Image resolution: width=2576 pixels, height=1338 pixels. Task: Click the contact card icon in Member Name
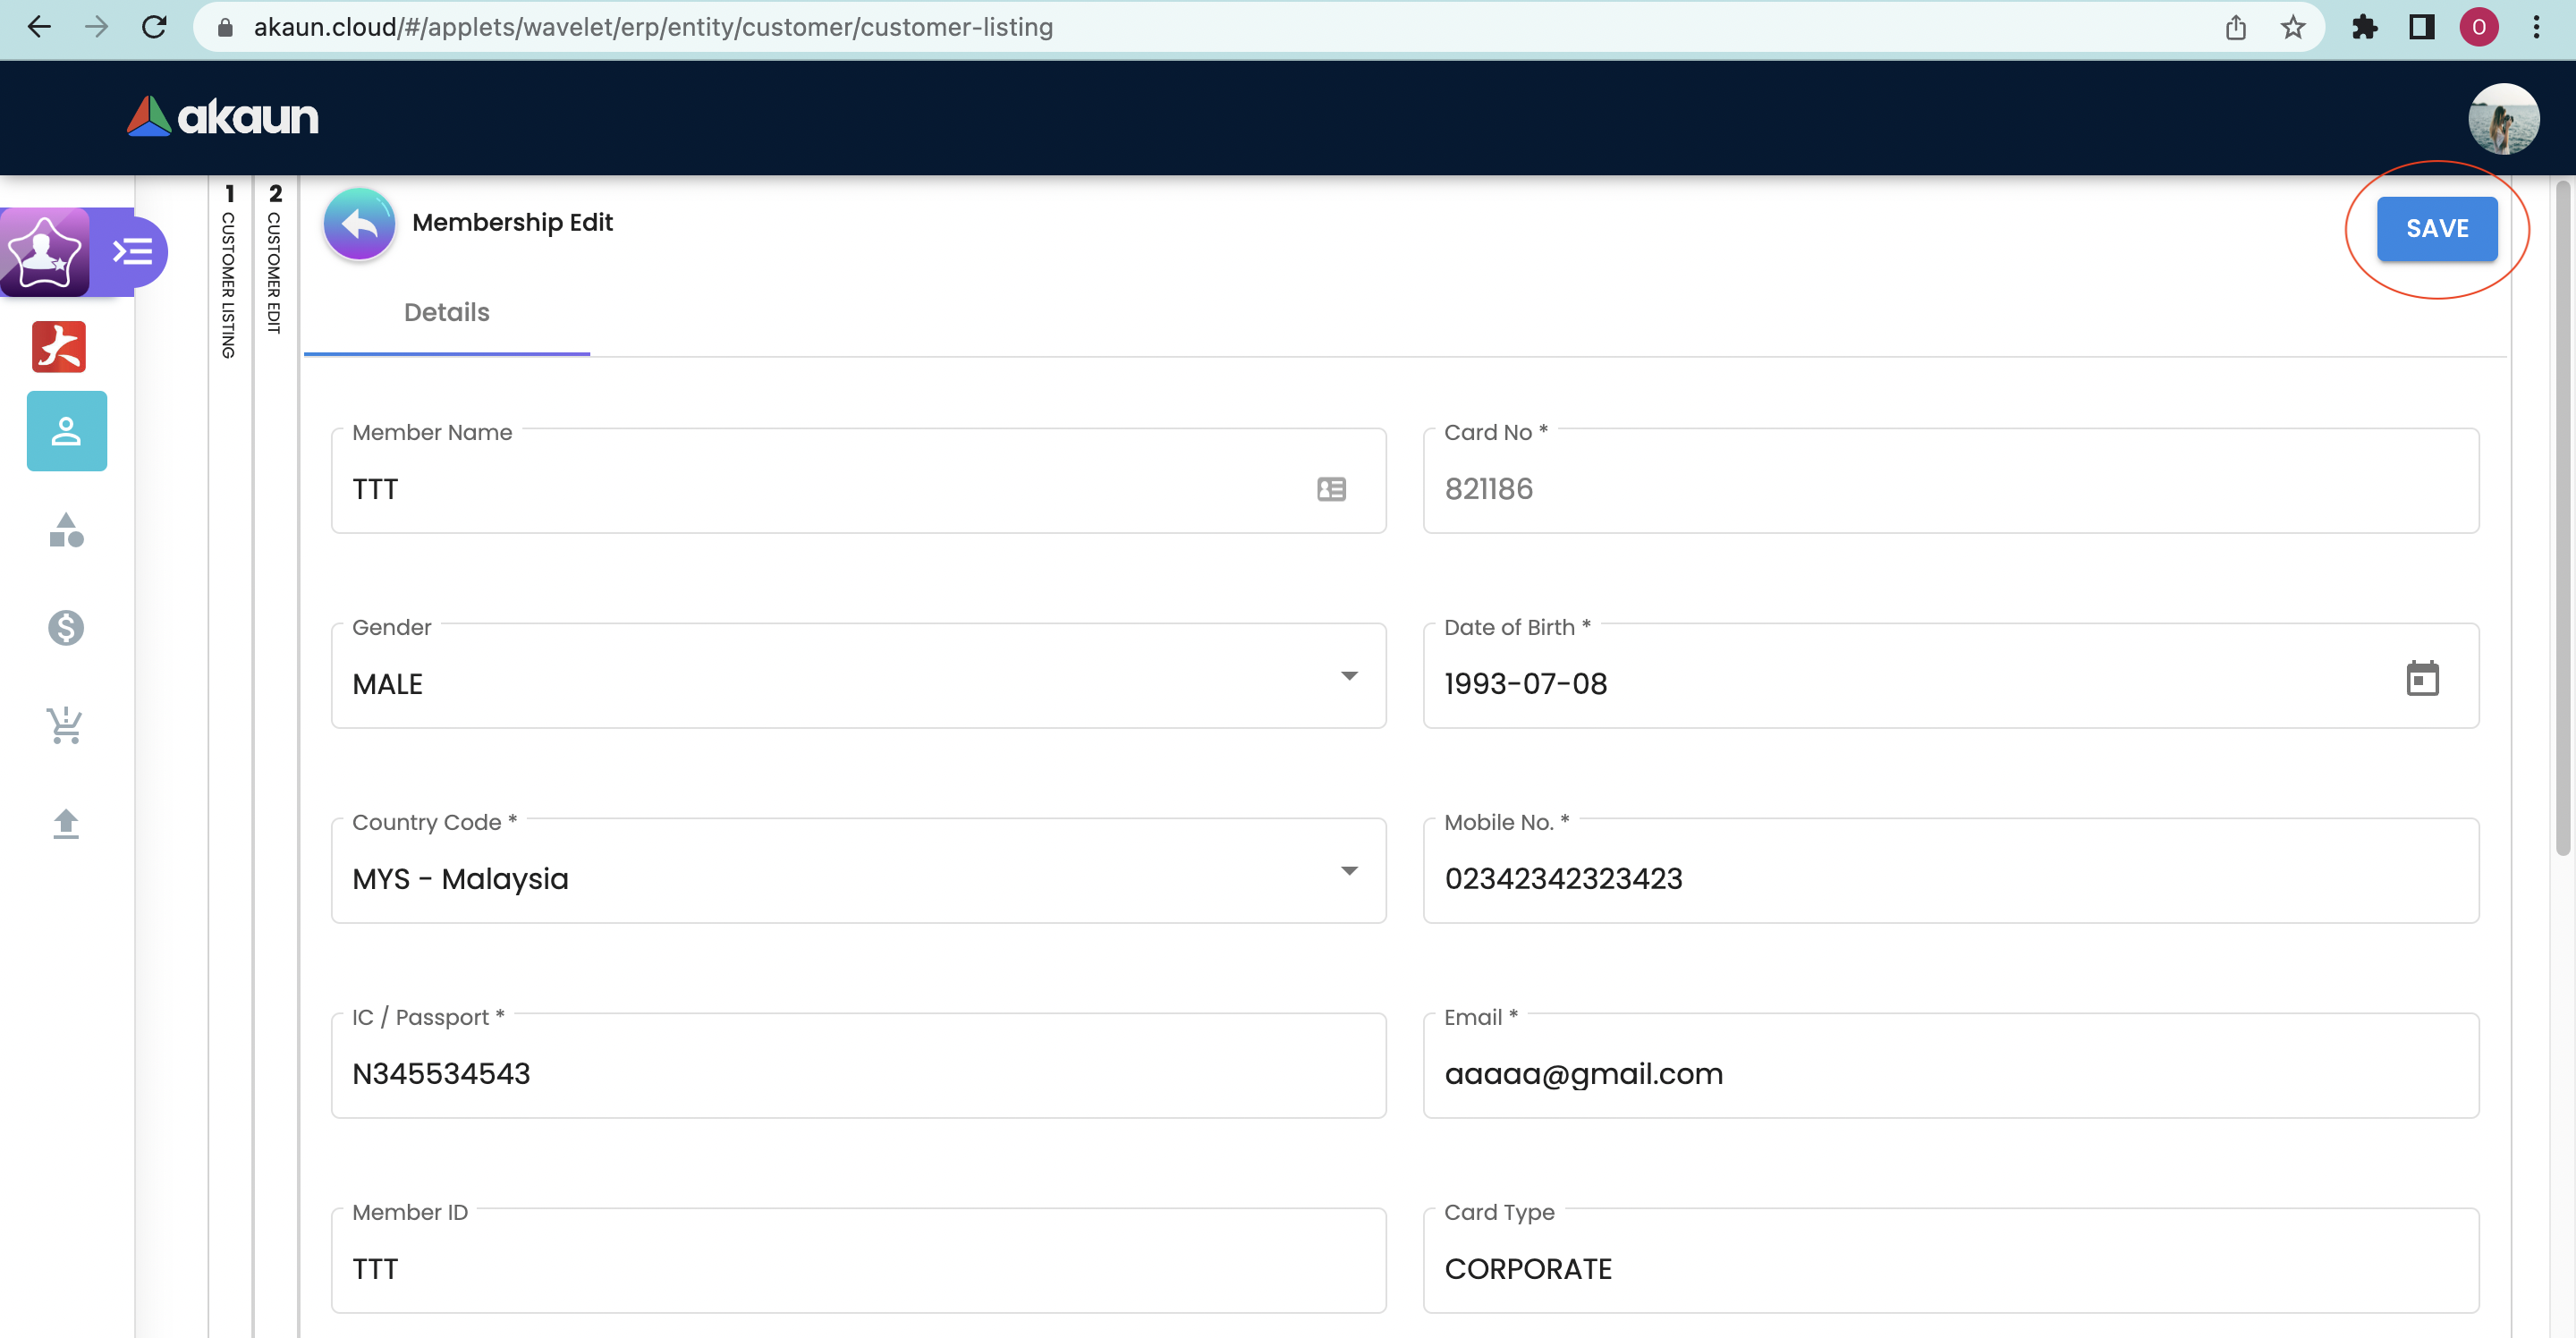1331,489
